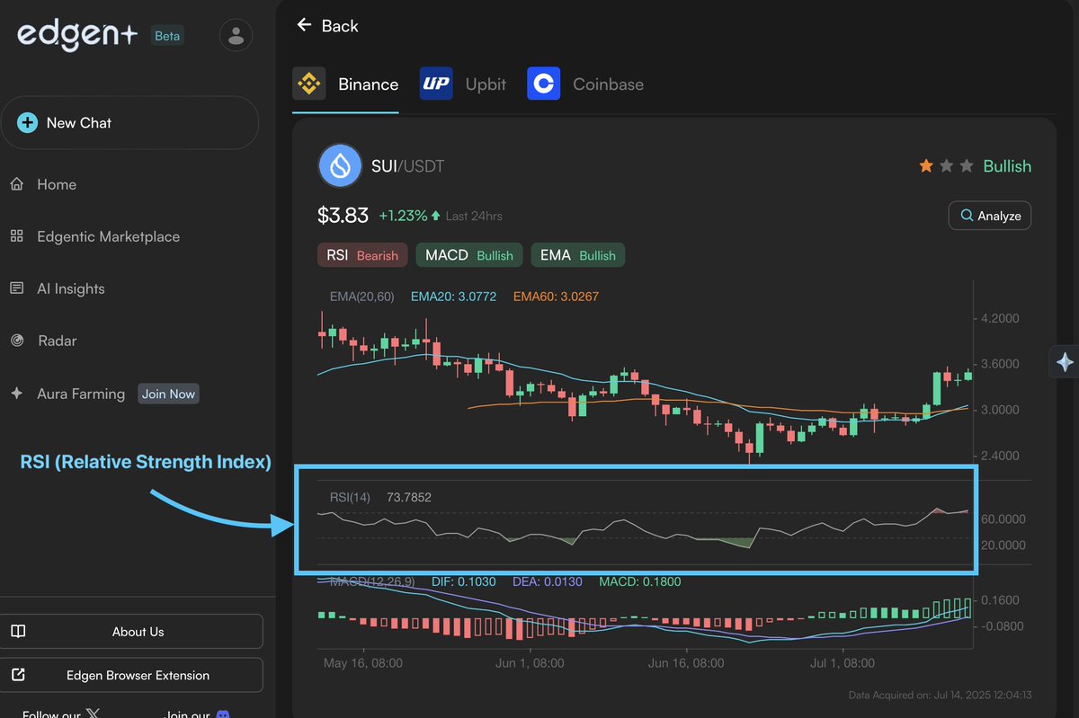Viewport: 1079px width, 718px height.
Task: Open Radar page
Action: pyautogui.click(x=58, y=341)
